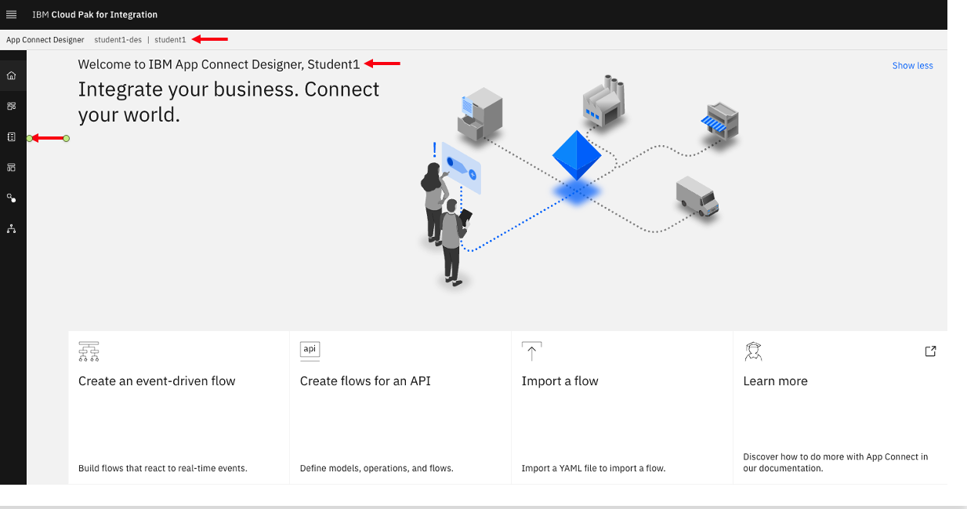967x509 pixels.
Task: Click the student1 namespace breadcrumb
Action: tap(170, 40)
